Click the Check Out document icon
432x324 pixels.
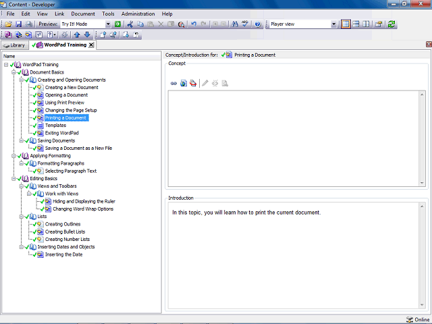[x=126, y=34]
